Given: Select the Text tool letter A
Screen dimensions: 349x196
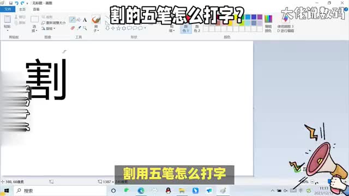Looking at the screenshot, I should (x=85, y=20).
